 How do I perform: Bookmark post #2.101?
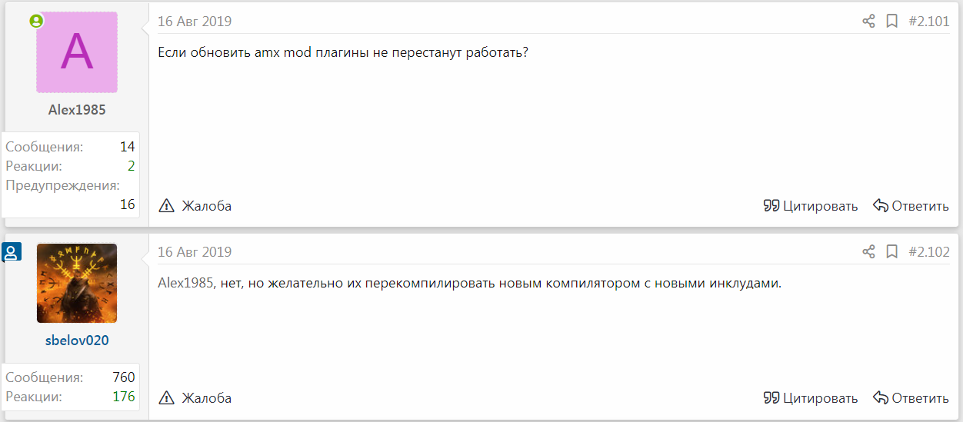tap(892, 22)
